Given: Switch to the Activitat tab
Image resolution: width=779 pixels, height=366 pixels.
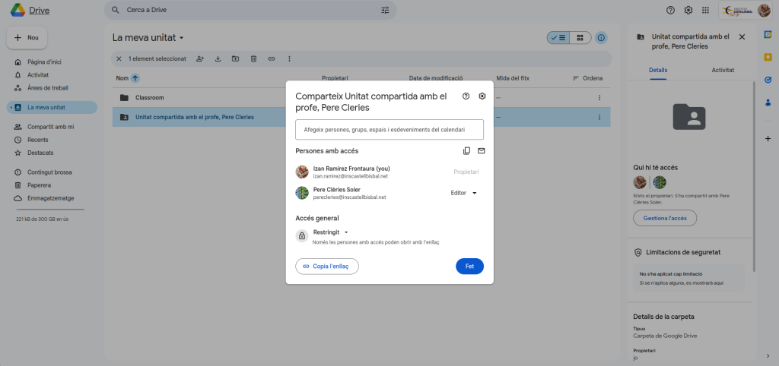Looking at the screenshot, I should point(722,69).
